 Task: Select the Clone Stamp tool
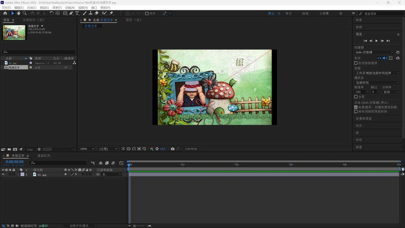pos(90,13)
